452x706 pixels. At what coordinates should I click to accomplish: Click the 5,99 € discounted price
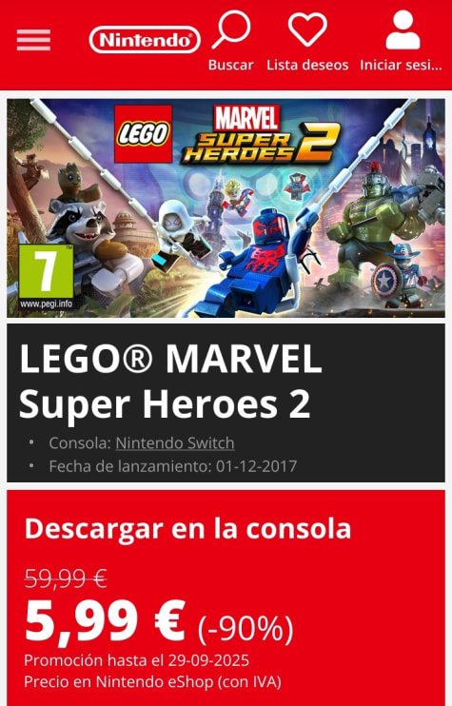tap(105, 621)
